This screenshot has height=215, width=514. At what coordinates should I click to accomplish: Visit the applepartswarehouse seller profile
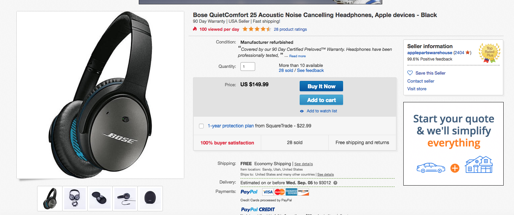coord(429,53)
